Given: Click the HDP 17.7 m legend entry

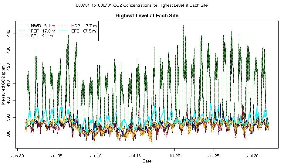Looking at the screenshot, I should point(78,26).
